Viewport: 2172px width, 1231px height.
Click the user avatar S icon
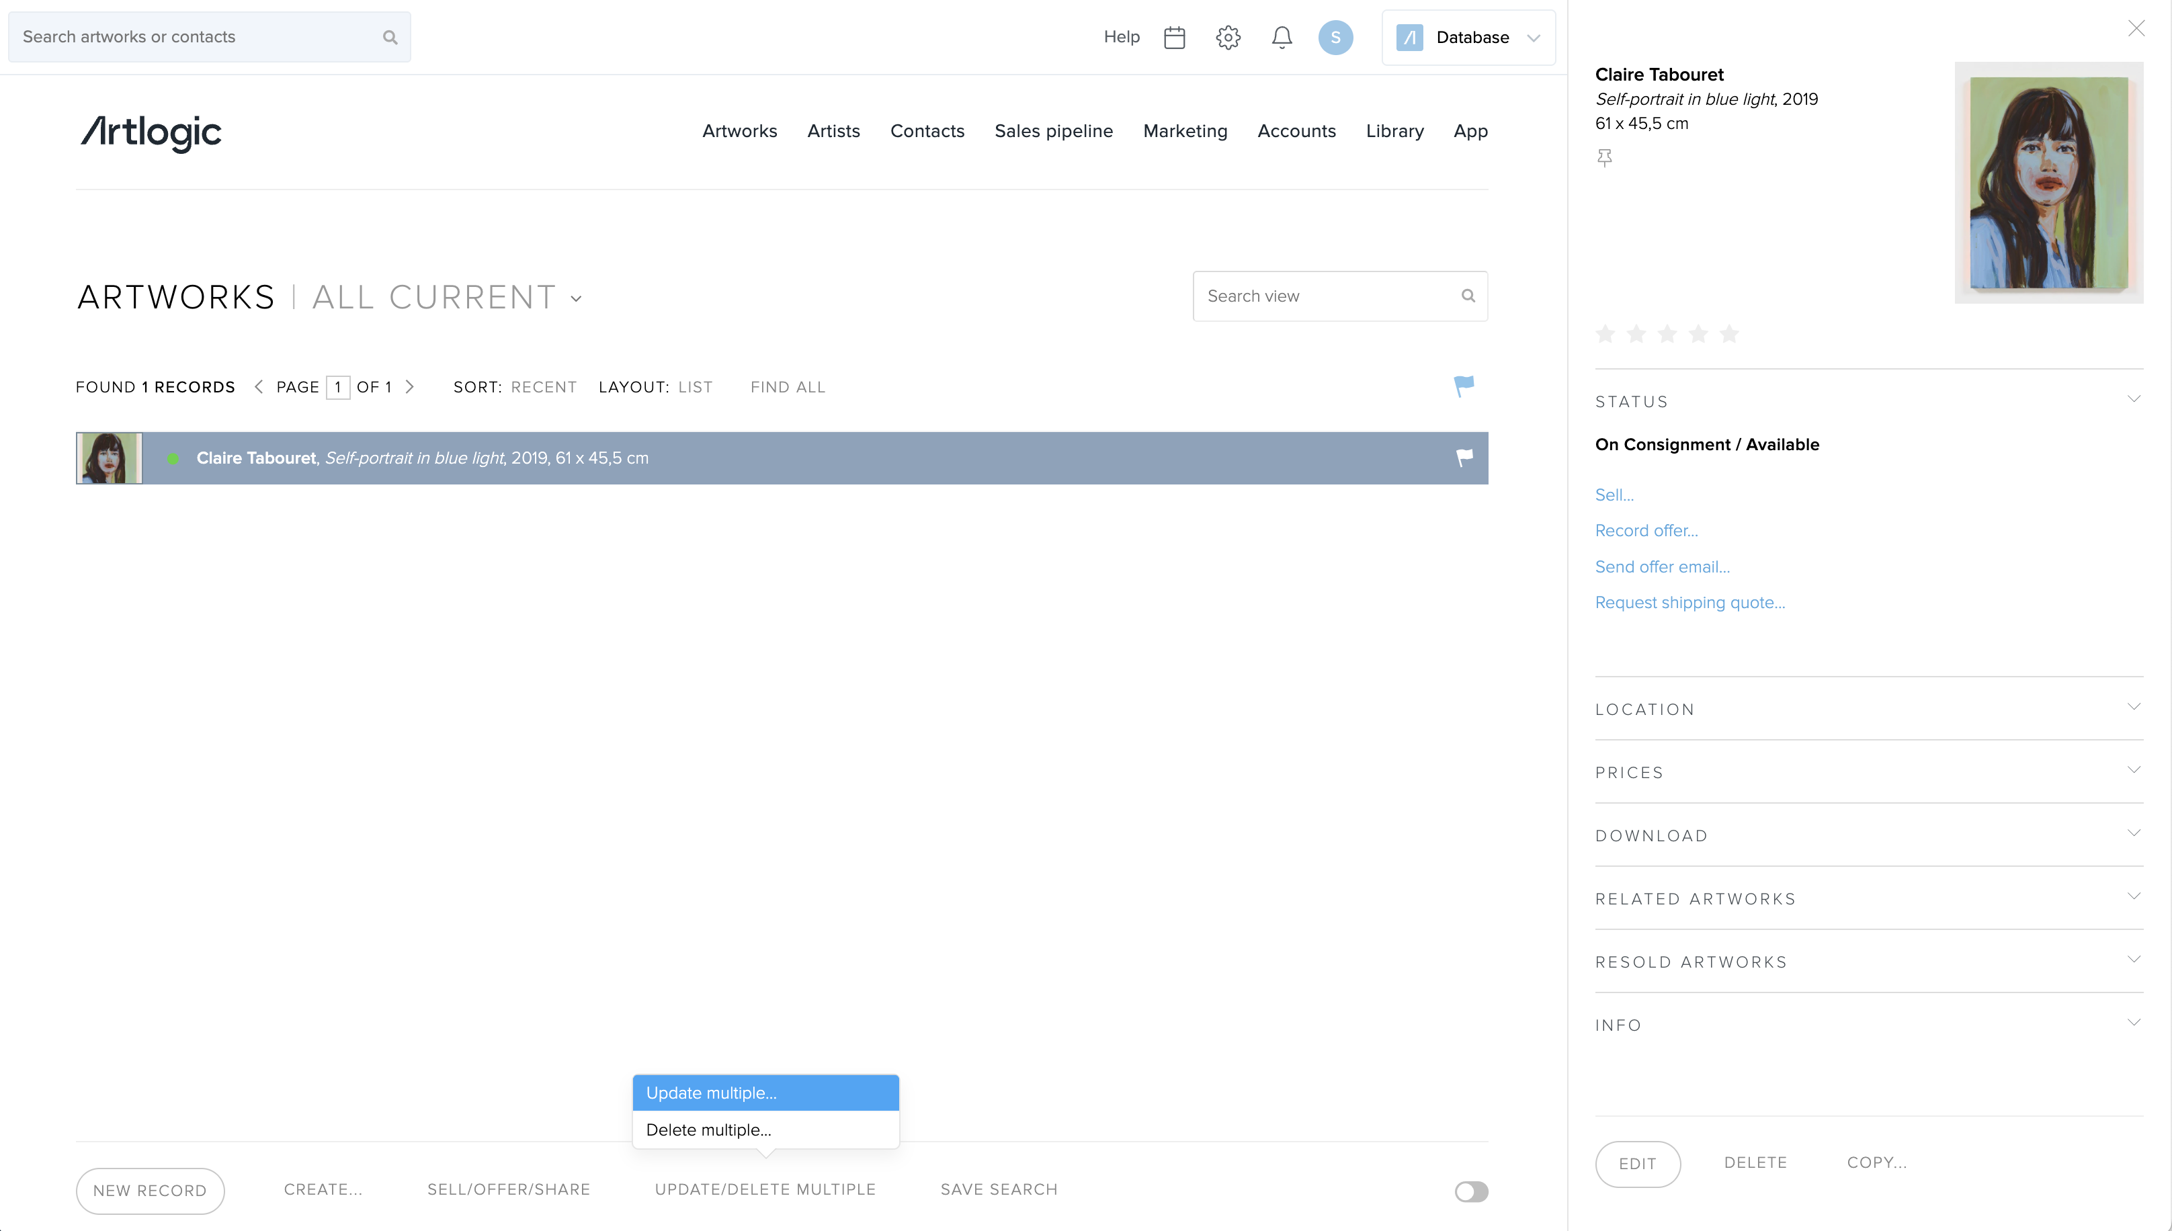[x=1335, y=37]
